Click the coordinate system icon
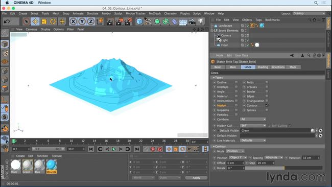 (x=100, y=21)
